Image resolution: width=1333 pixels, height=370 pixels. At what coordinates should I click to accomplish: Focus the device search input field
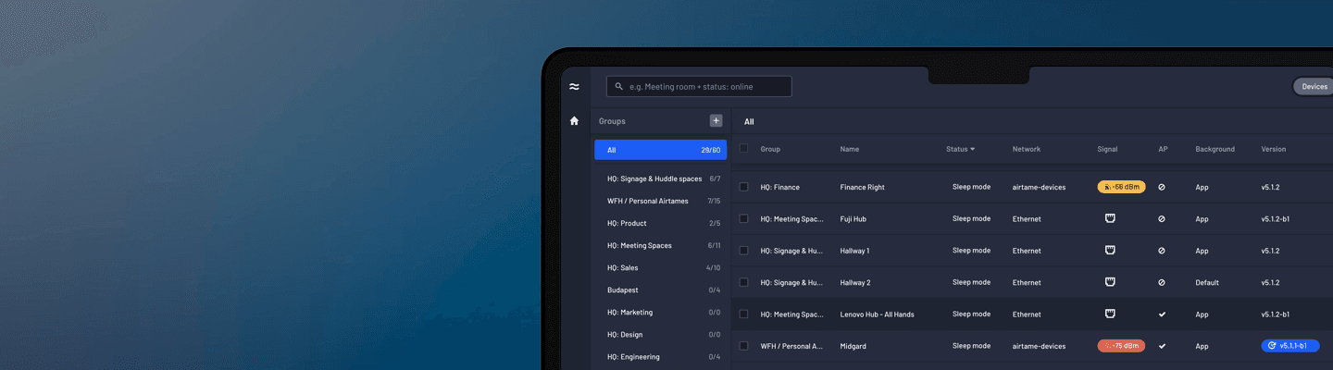[x=699, y=86]
